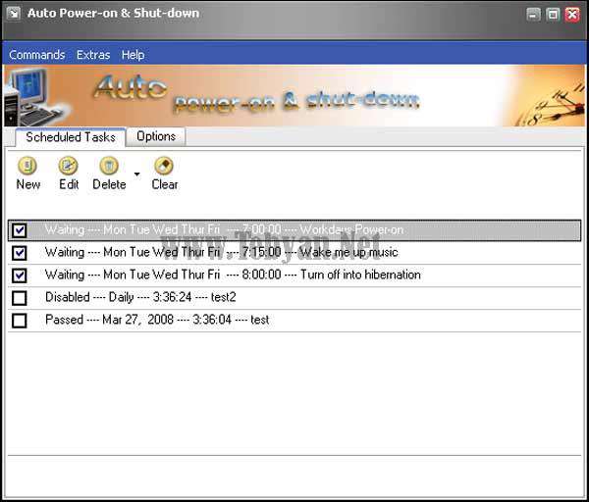Maximize the Auto Power-on & Shut-down window
The height and width of the screenshot is (502, 589).
coord(553,15)
